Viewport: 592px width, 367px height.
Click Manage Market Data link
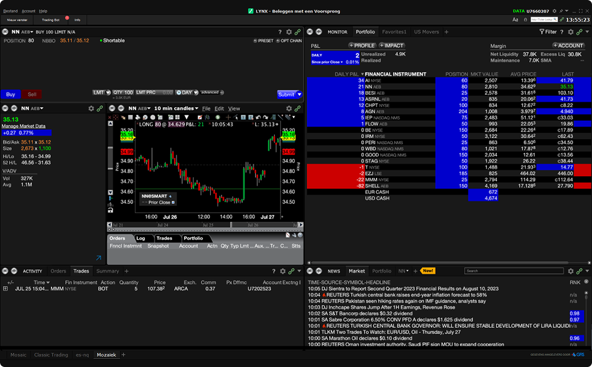24,126
